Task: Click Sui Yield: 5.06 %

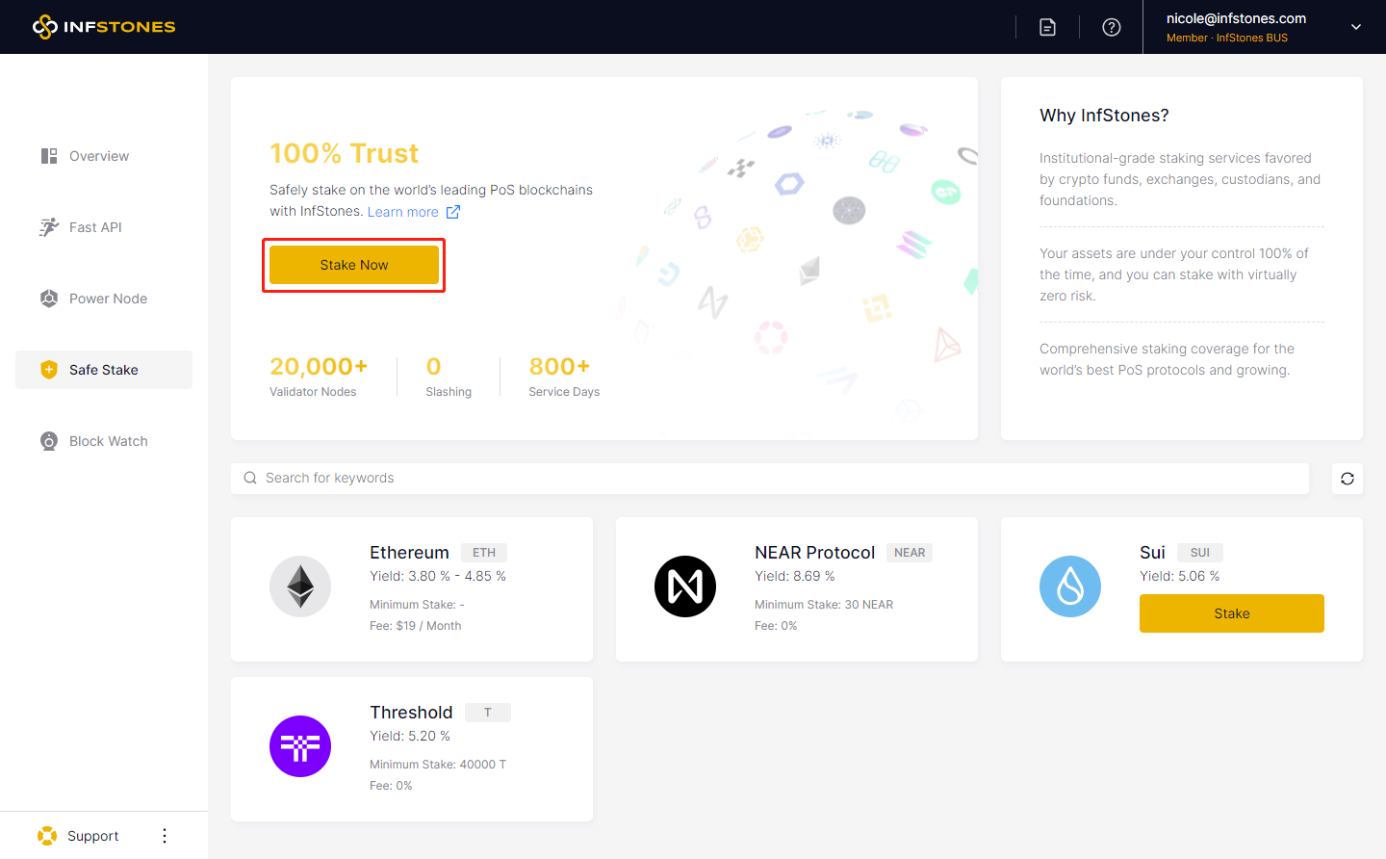Action: [x=1180, y=576]
